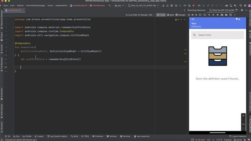Switch editor to Code view
Screen dimensions: 251x141
pos(161,15)
